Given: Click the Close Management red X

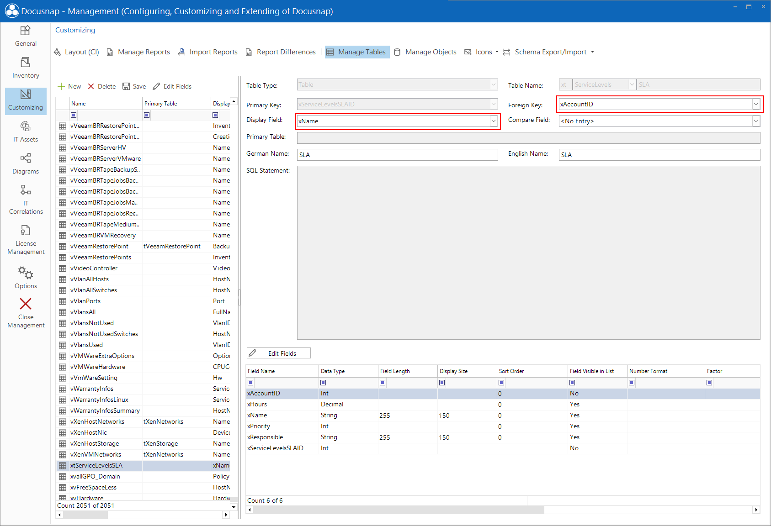Looking at the screenshot, I should click(x=26, y=304).
